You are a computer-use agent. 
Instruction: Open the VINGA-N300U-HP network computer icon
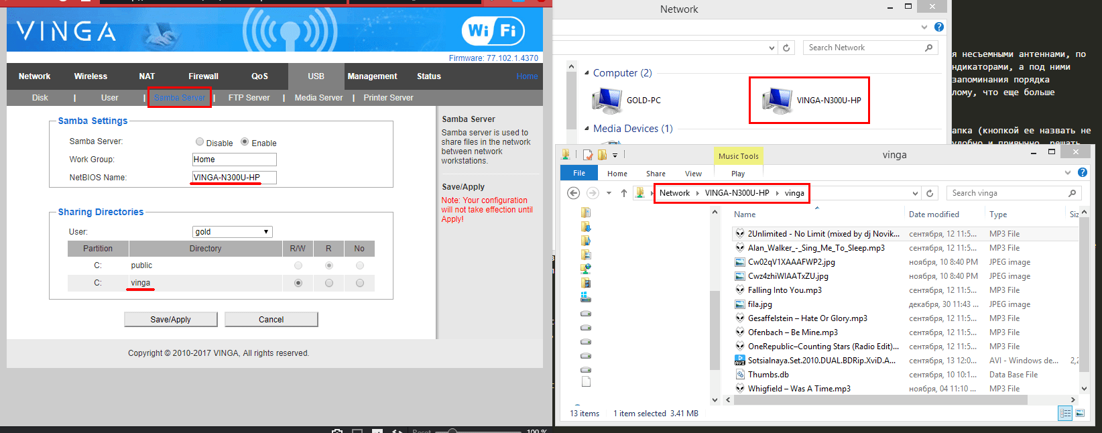[x=778, y=101]
